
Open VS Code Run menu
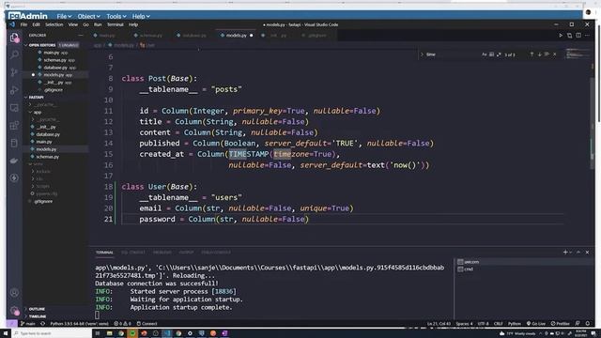tap(98, 24)
